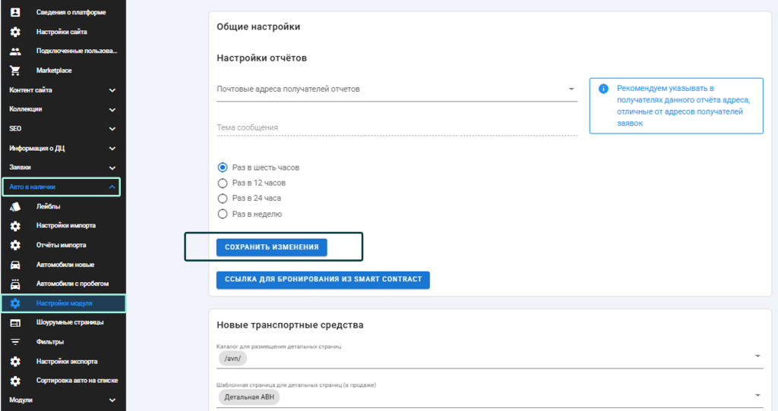Click the Подключенные пользователи people icon

click(x=15, y=51)
